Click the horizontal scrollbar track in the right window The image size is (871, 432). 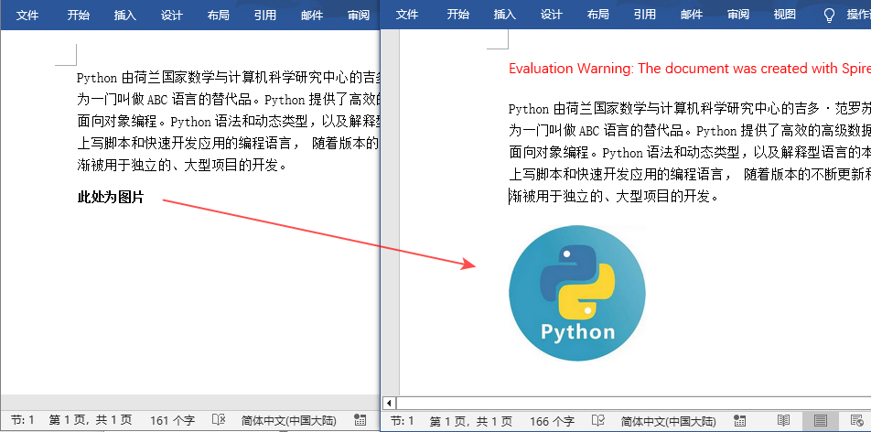(633, 403)
